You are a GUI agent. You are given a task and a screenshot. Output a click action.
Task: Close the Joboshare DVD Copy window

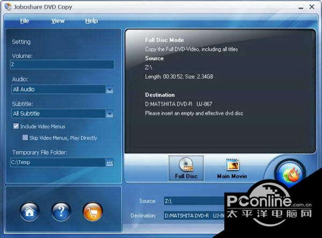tap(312, 7)
